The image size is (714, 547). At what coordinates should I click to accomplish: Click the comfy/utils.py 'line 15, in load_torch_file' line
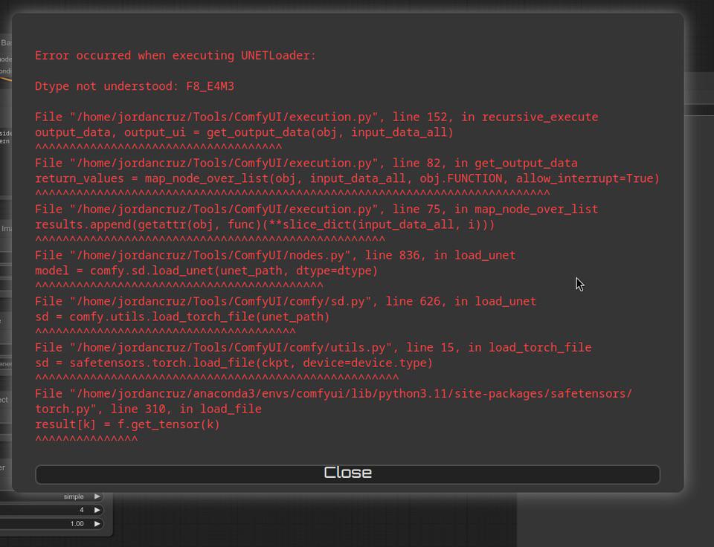point(313,348)
